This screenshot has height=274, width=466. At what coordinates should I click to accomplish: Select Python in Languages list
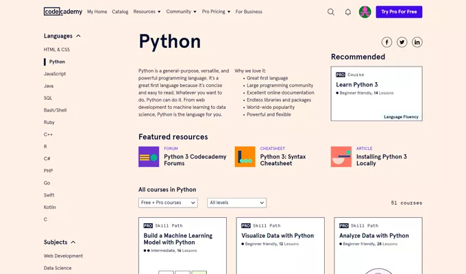point(57,62)
